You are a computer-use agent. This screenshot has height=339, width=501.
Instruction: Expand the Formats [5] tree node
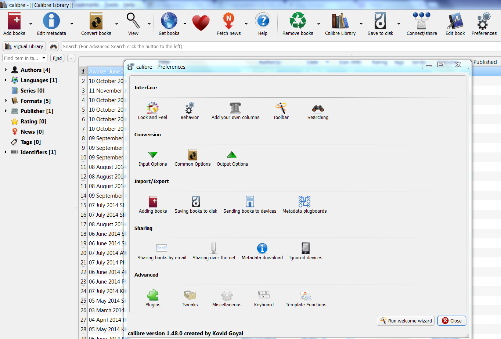click(6, 100)
